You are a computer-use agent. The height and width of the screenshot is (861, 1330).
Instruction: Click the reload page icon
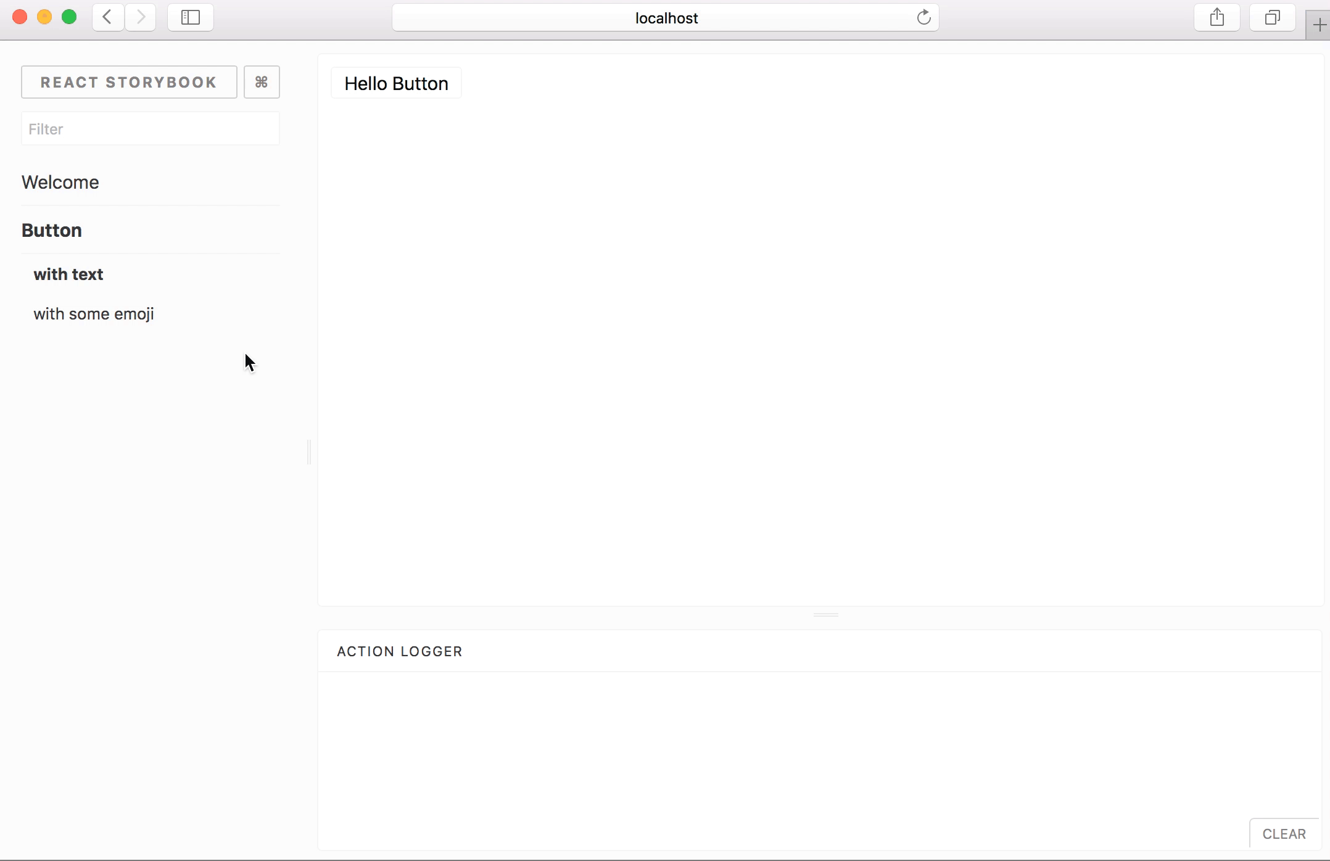coord(923,17)
